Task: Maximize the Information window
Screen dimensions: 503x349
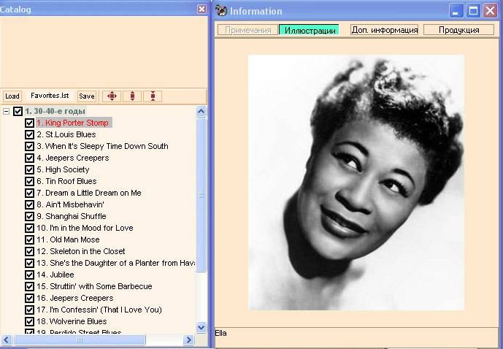Action: pyautogui.click(x=473, y=10)
